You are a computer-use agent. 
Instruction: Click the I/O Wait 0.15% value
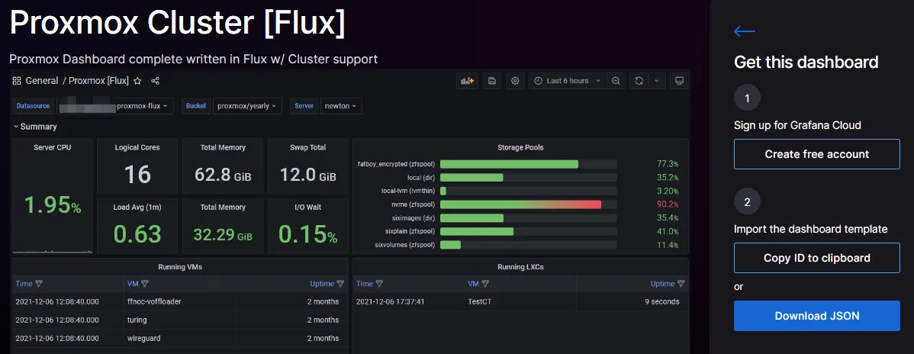307,234
